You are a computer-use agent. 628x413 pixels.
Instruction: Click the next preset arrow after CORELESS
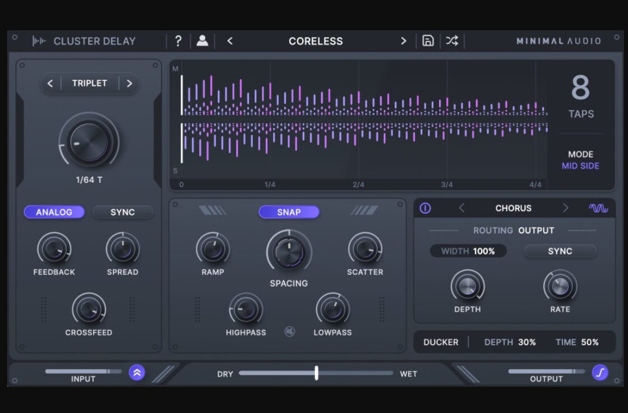[403, 40]
